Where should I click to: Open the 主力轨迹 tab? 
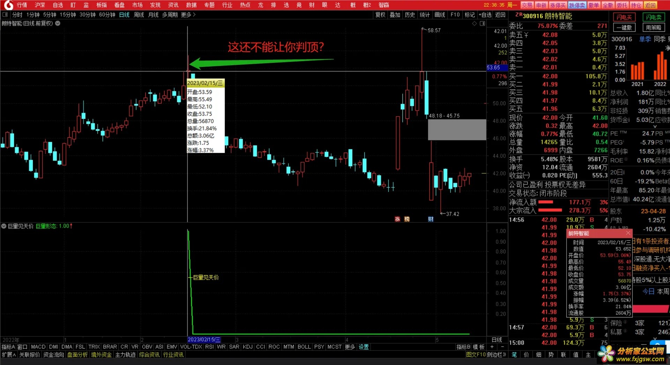coord(125,355)
